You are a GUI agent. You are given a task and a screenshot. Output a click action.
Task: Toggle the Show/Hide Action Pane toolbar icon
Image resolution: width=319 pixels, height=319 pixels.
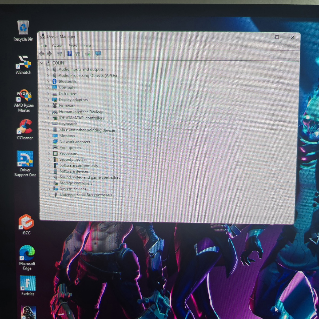click(x=78, y=54)
